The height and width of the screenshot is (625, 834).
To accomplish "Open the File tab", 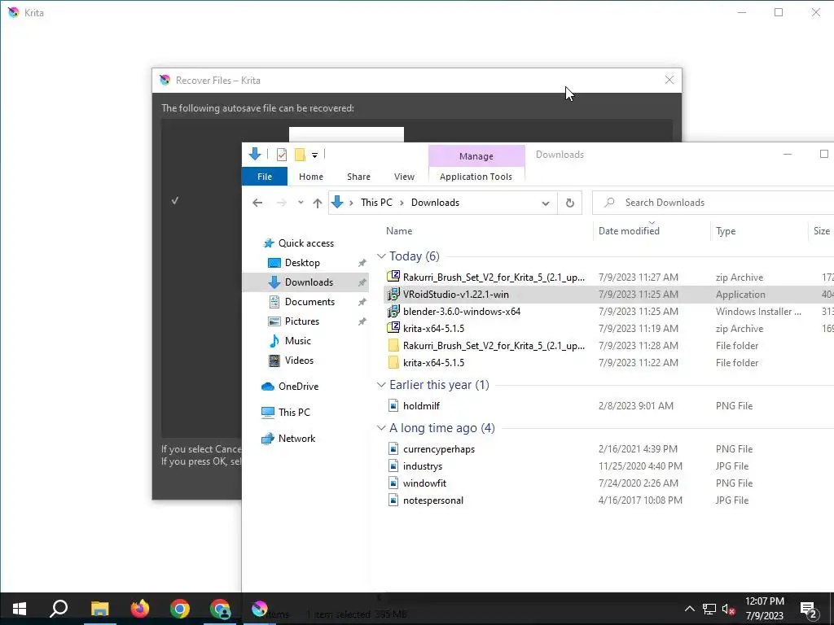I will (265, 177).
